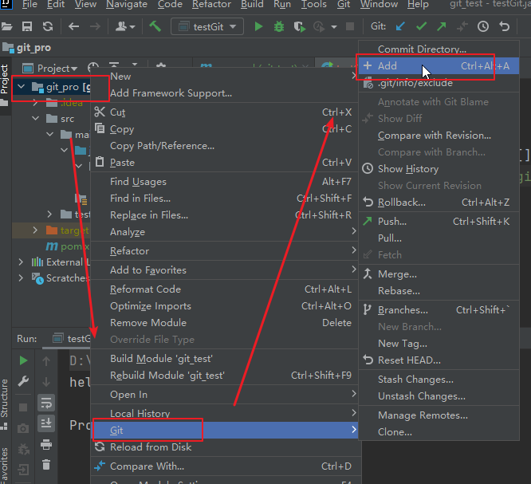The image size is (531, 484).
Task: Expand the target folder
Action: [x=35, y=230]
